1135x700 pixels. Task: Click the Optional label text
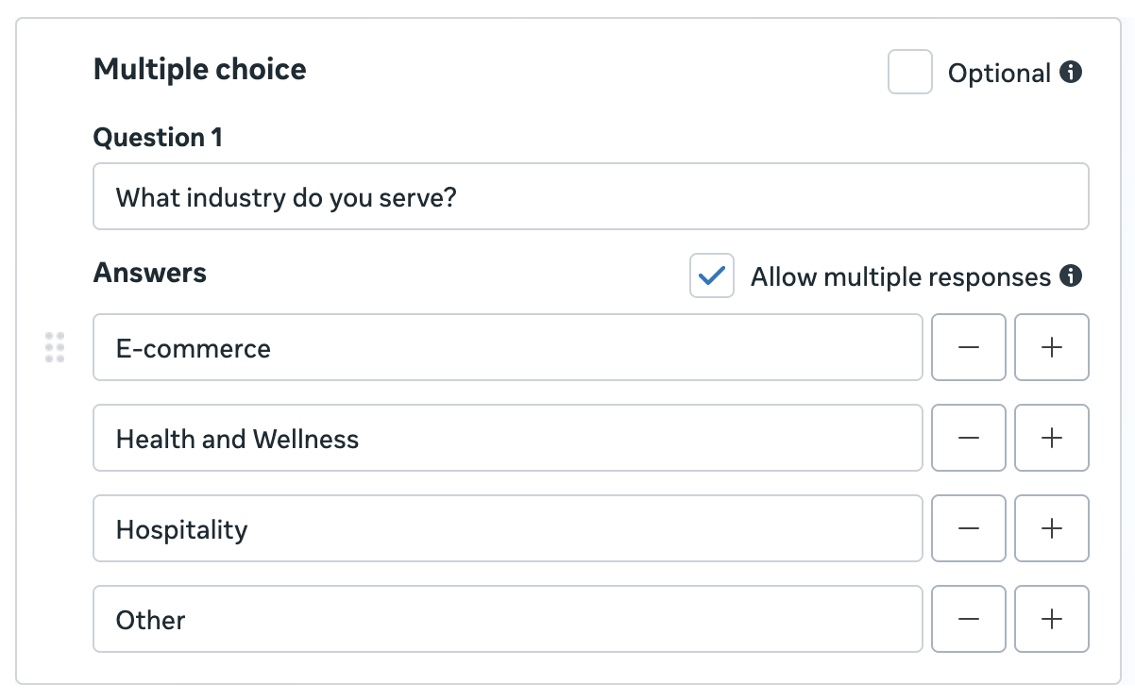pyautogui.click(x=999, y=74)
